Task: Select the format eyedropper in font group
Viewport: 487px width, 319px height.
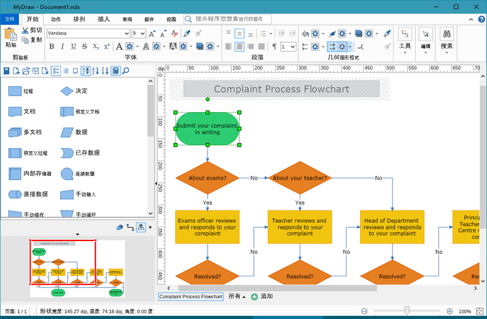Action: click(187, 33)
